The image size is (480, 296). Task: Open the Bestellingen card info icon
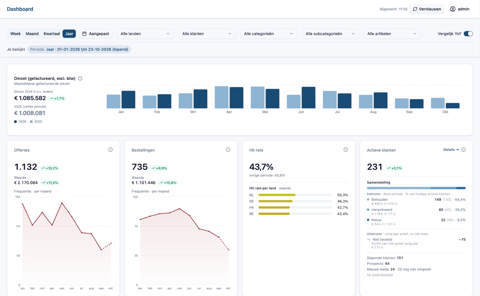click(228, 150)
